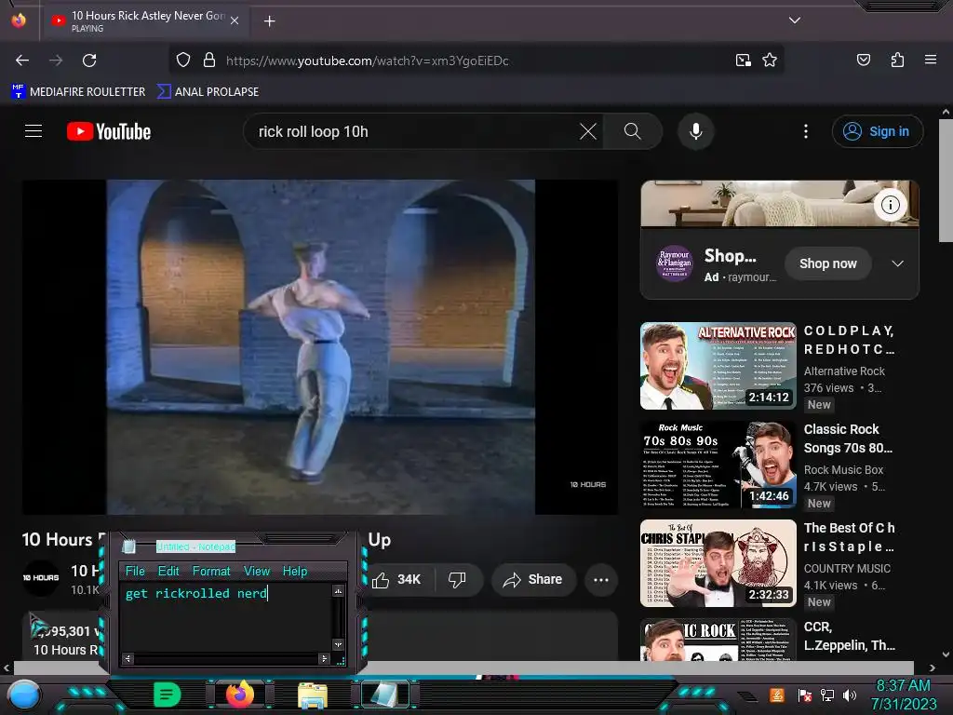Image resolution: width=953 pixels, height=715 pixels.
Task: Click the Firefox taskbar icon
Action: pos(239,694)
